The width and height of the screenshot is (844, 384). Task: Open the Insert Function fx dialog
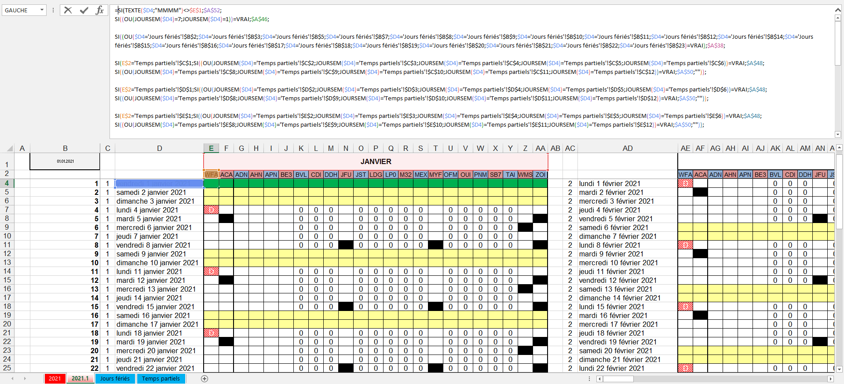[100, 10]
